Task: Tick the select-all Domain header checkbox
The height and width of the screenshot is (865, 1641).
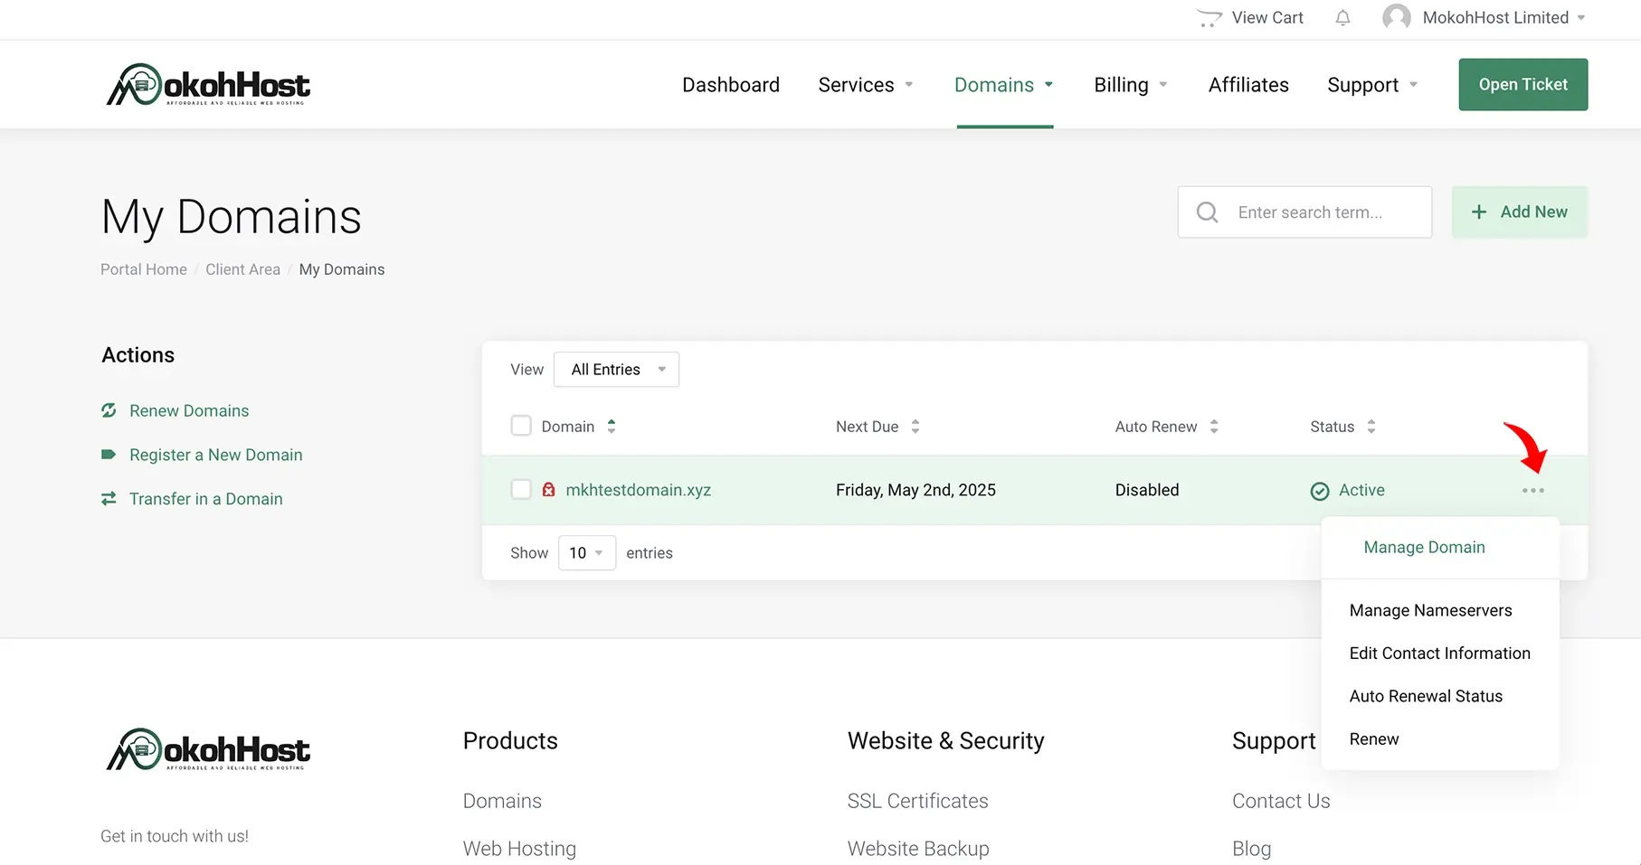Action: tap(521, 426)
